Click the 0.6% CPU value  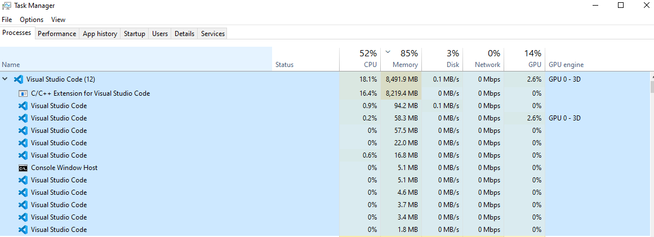click(x=370, y=155)
